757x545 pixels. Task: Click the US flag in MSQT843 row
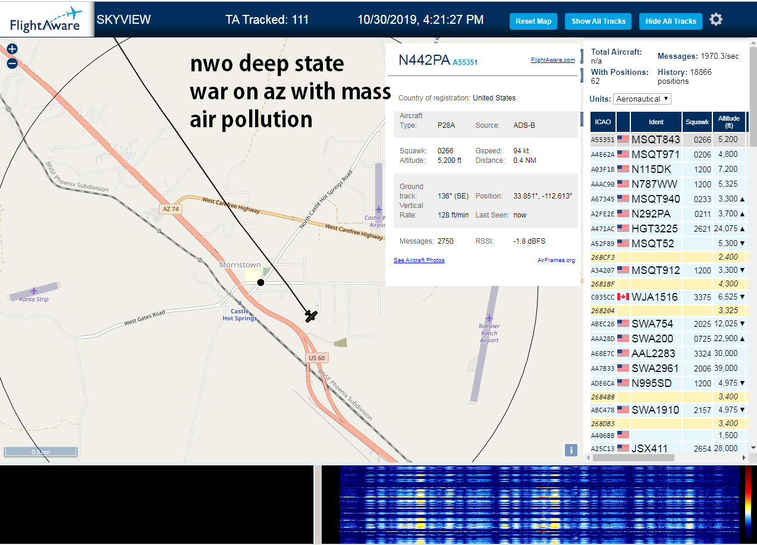tap(623, 140)
